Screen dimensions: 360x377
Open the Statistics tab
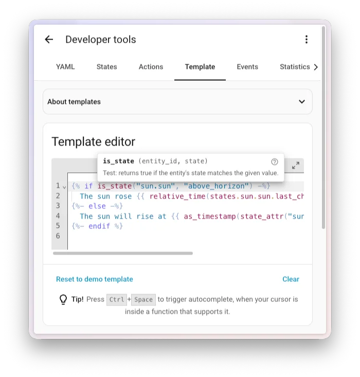(295, 67)
